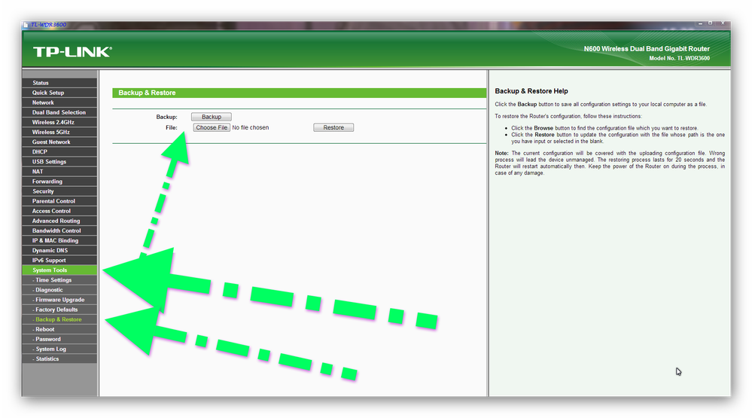Click the Reboot submenu item
This screenshot has height=418, width=752.
pos(44,329)
